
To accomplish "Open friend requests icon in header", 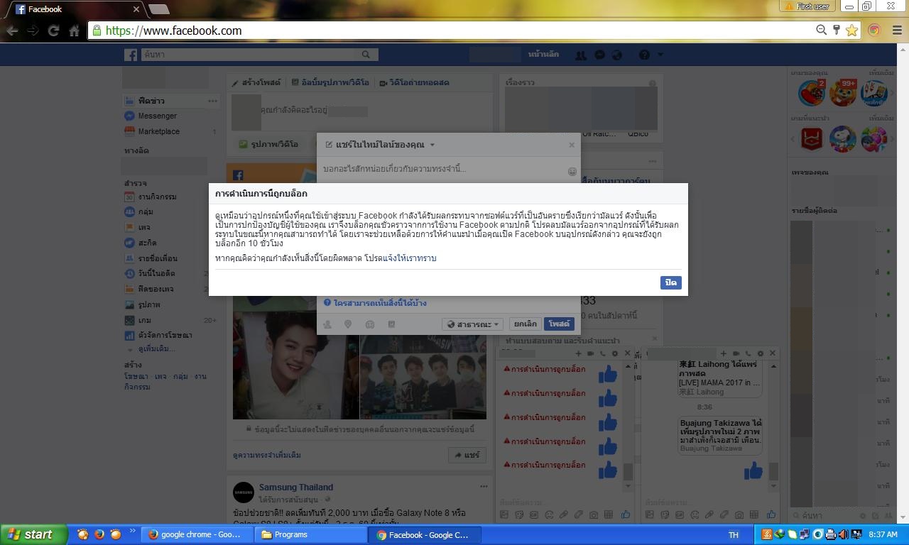I will pos(581,55).
